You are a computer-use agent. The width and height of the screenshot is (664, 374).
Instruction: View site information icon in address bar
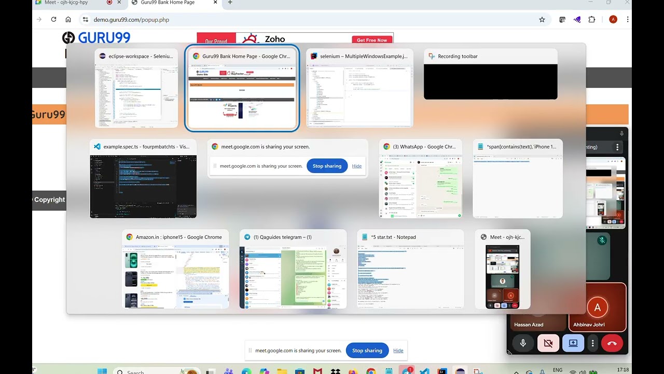(x=85, y=19)
